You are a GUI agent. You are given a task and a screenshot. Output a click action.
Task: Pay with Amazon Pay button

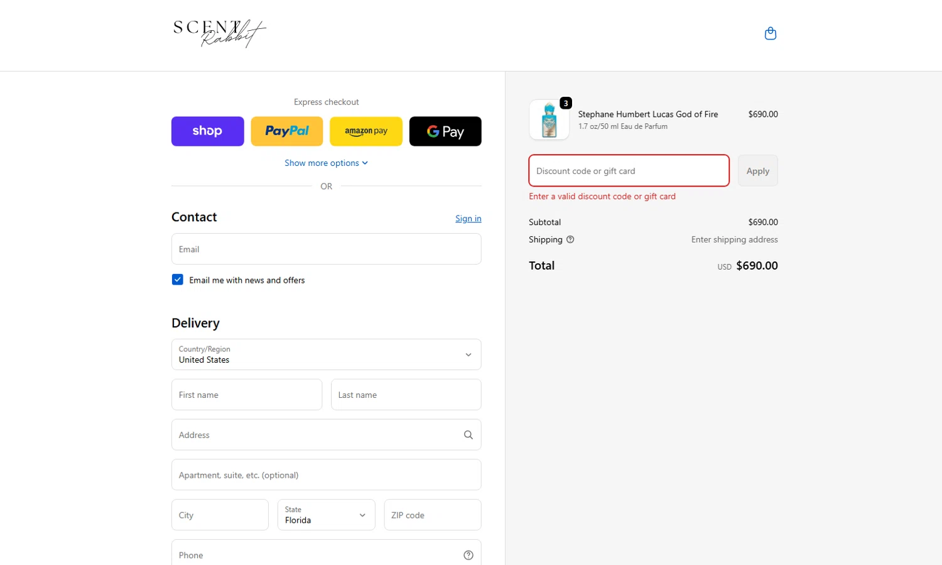click(366, 131)
